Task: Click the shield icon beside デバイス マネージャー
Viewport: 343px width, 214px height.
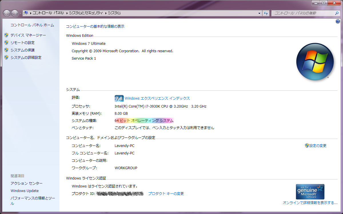Action: point(6,35)
